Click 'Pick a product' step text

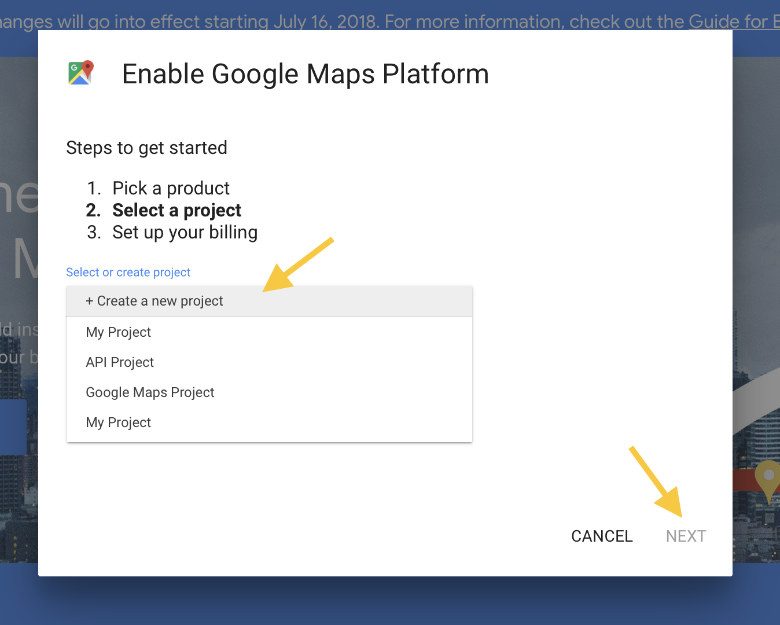[x=171, y=188]
